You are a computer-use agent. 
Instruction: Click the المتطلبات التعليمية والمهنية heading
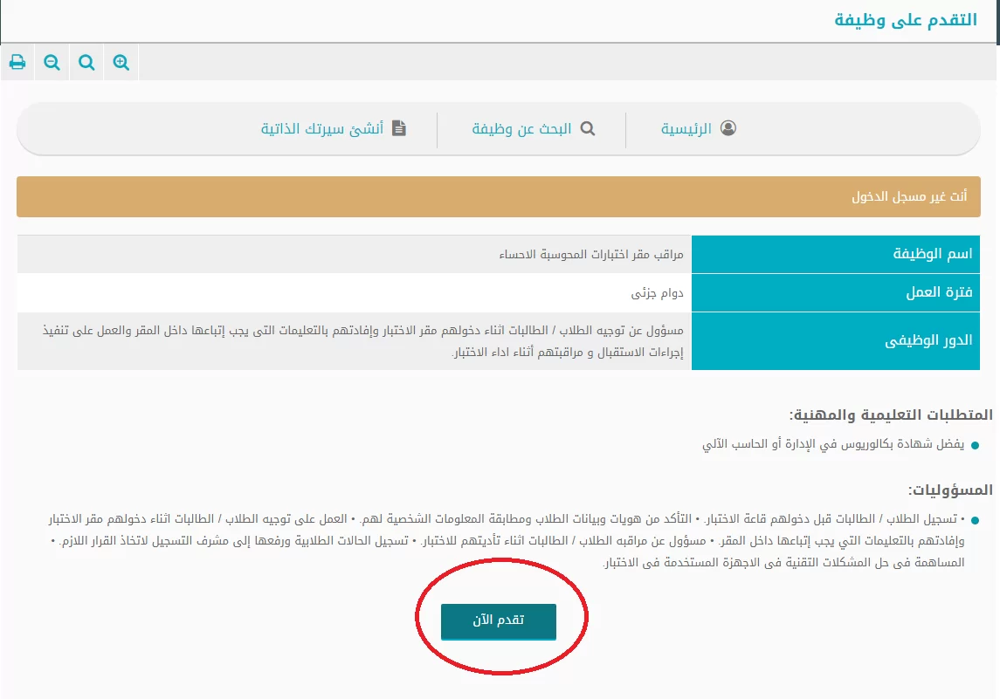(x=891, y=415)
